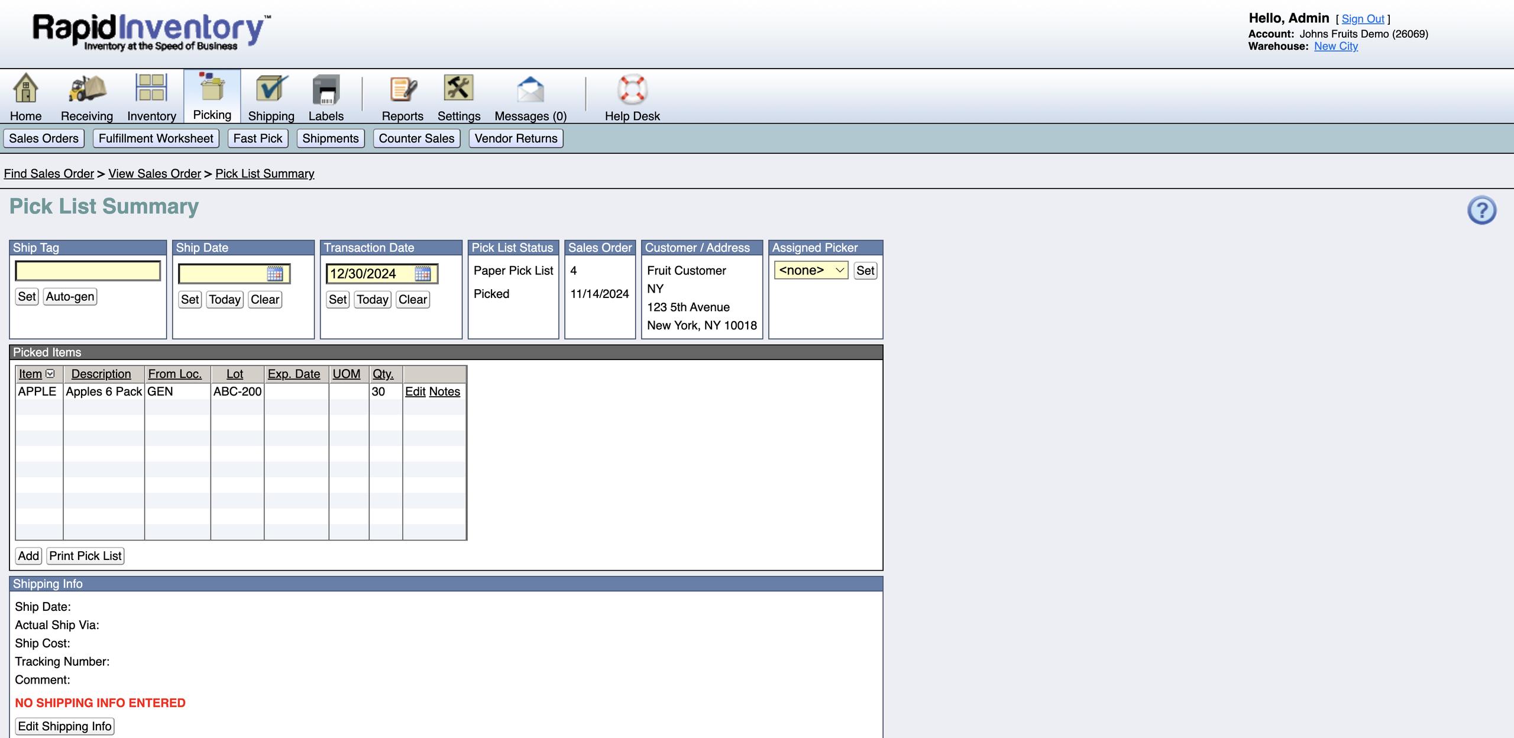Go to Receiving forklift icon
This screenshot has width=1514, height=738.
point(87,89)
